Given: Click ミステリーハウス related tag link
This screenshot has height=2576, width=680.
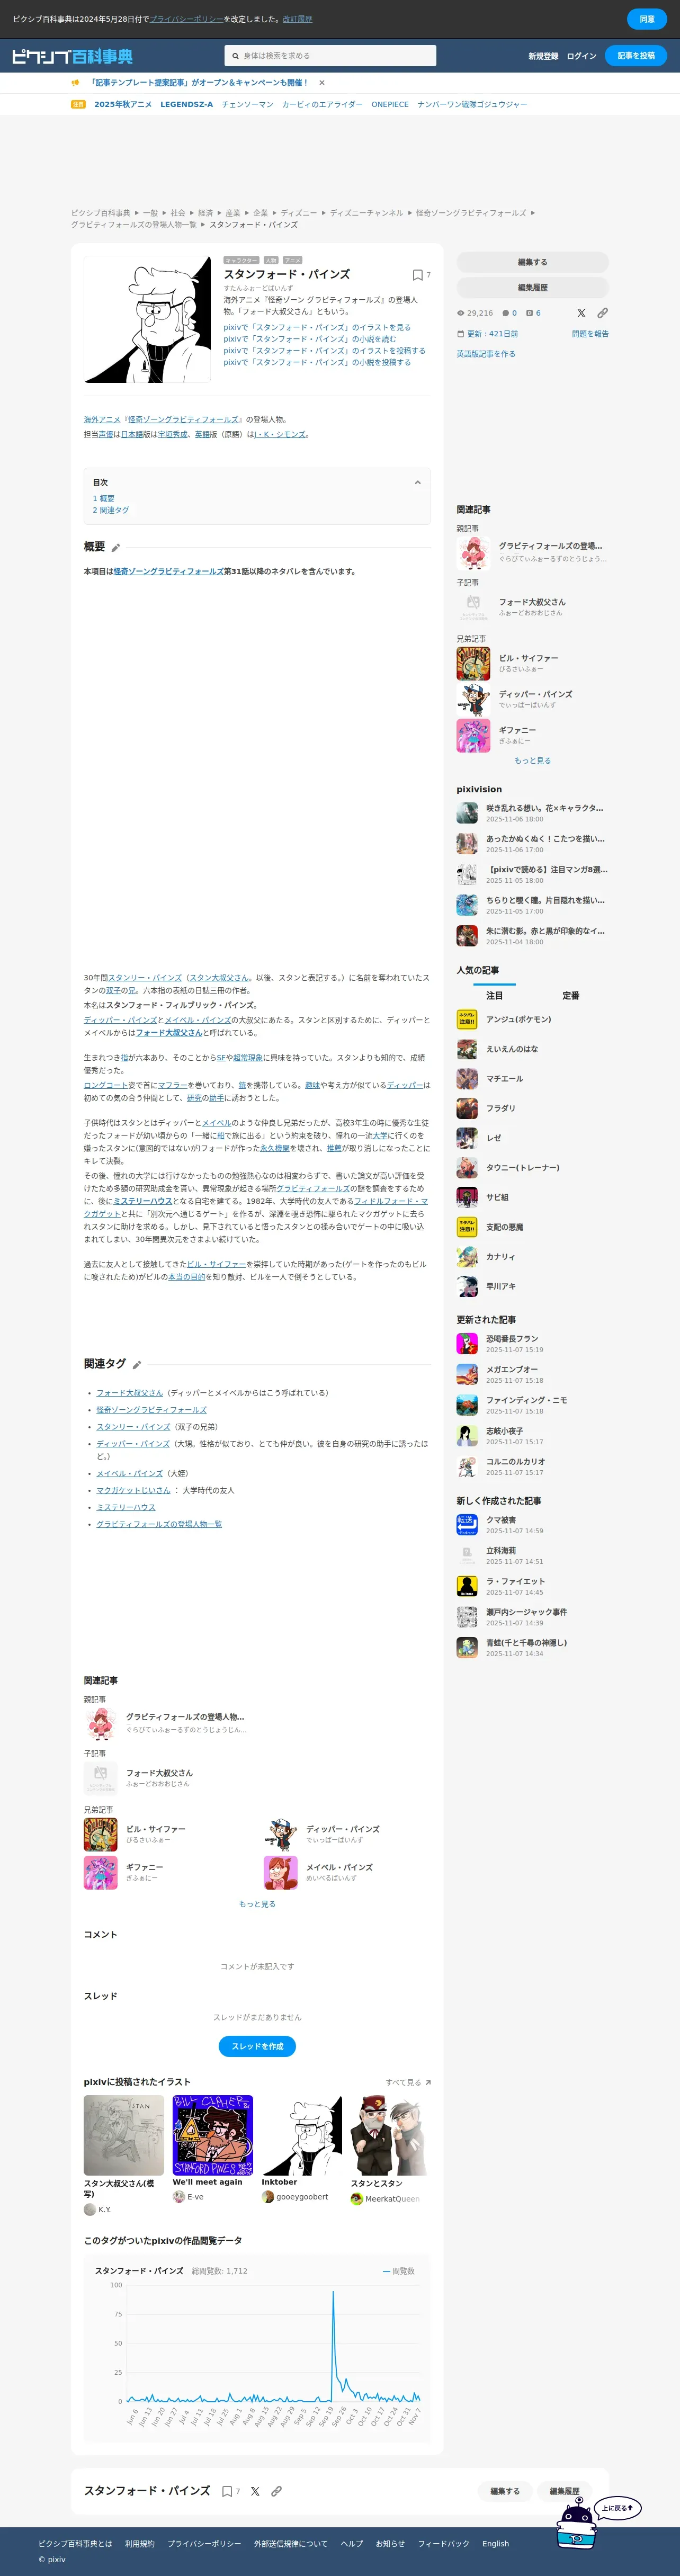Looking at the screenshot, I should [x=126, y=1507].
